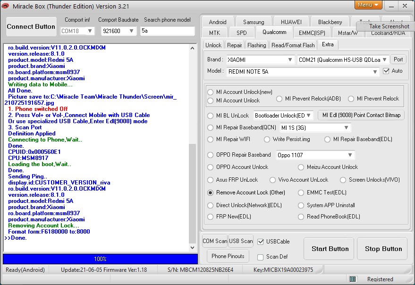Choose Direct Unlock(Network)(EDL) option
The width and height of the screenshot is (415, 285).
pyautogui.click(x=211, y=205)
